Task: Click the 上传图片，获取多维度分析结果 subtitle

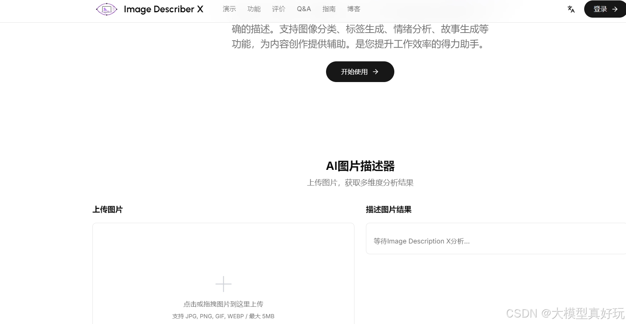Action: pyautogui.click(x=360, y=183)
